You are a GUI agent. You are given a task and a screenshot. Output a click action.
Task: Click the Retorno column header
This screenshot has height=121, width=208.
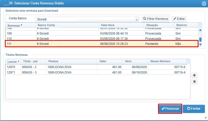click(x=186, y=25)
